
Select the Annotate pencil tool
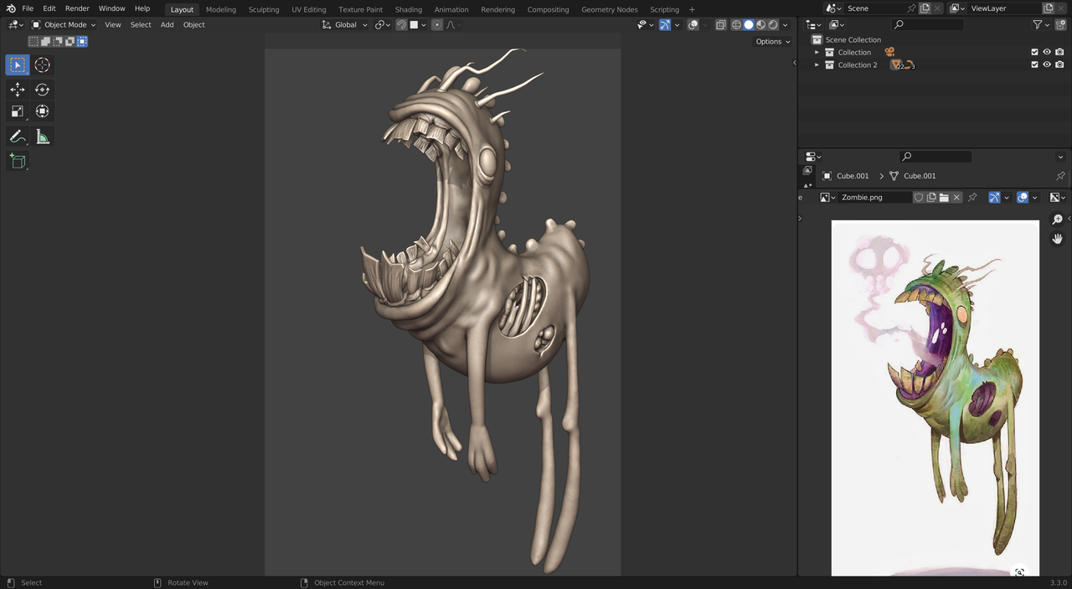pyautogui.click(x=17, y=137)
